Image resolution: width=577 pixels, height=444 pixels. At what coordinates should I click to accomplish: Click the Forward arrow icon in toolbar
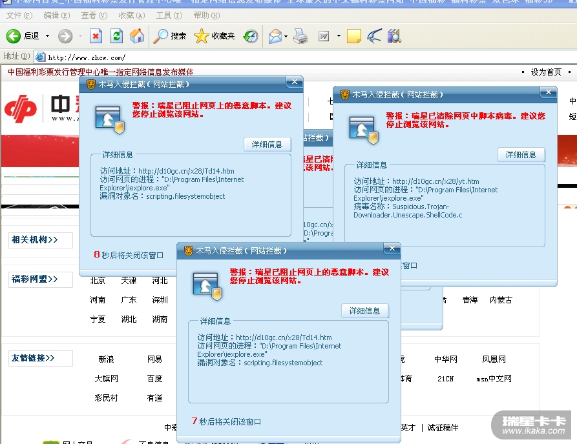pyautogui.click(x=65, y=36)
